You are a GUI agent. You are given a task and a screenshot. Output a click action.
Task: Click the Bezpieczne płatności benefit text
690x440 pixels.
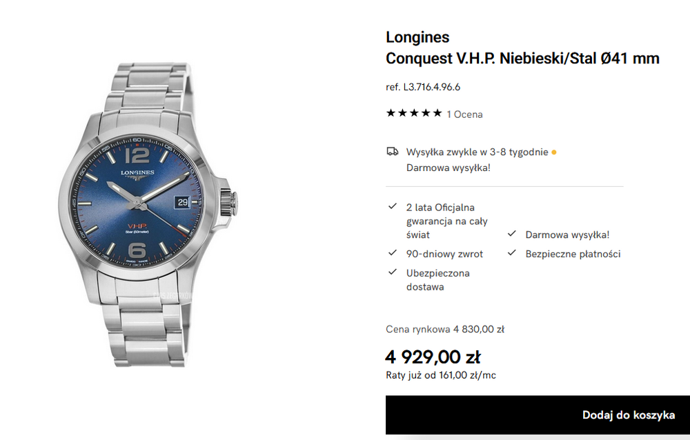573,254
